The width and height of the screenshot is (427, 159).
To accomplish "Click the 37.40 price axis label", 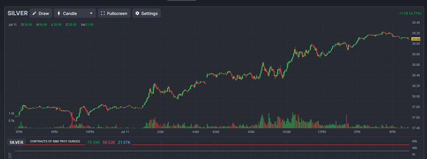I will pos(416,128).
